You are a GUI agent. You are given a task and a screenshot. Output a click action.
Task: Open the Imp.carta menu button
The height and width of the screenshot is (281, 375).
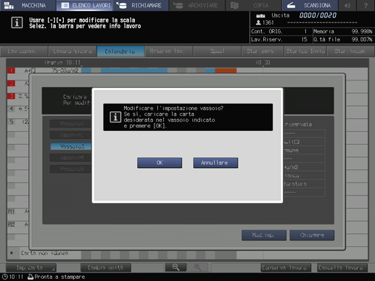coord(31,267)
